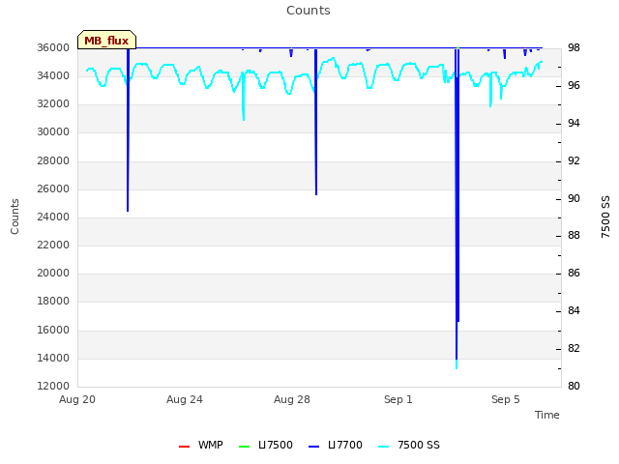The height and width of the screenshot is (464, 619).
Task: Click the 'Sep 1' x-axis tick
Action: [398, 399]
